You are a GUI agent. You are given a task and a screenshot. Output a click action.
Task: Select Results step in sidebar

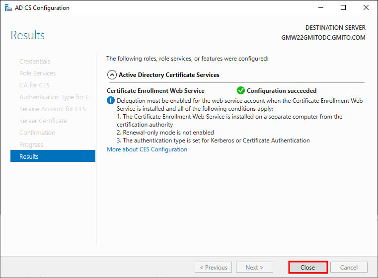(x=53, y=156)
